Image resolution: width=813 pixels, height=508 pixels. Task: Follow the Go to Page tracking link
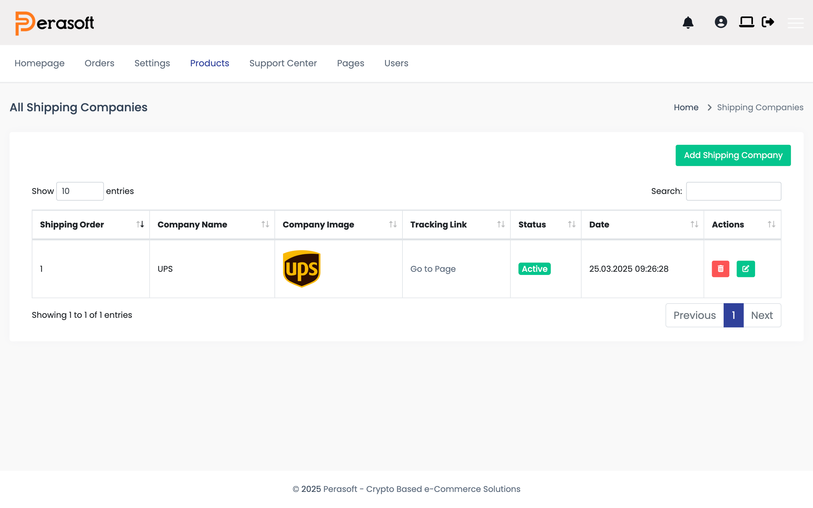[x=433, y=269]
